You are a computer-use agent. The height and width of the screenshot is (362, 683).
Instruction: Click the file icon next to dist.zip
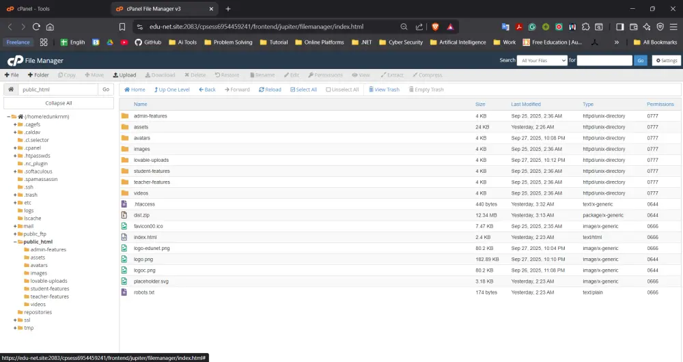[124, 215]
